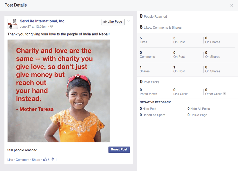Click the thumbs-up likes count icon
238x171 pixels.
tap(45, 159)
